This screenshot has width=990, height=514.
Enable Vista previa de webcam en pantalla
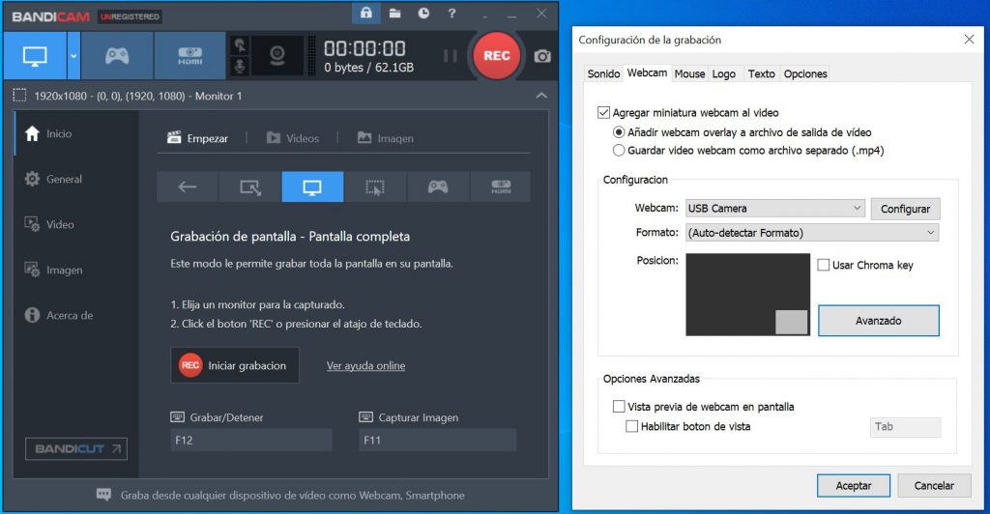point(619,407)
